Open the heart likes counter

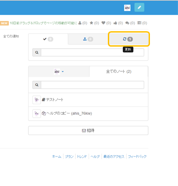pyautogui.click(x=106, y=23)
